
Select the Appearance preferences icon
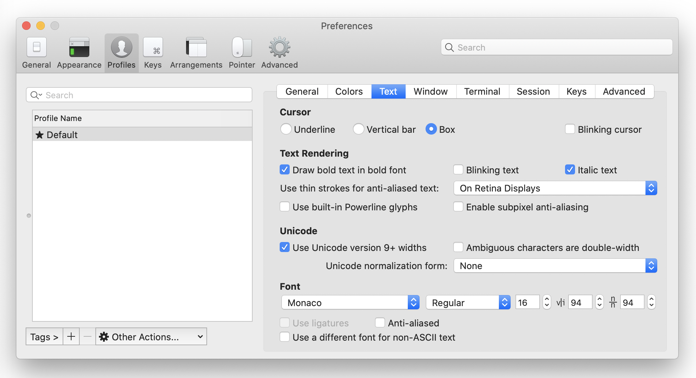[79, 52]
